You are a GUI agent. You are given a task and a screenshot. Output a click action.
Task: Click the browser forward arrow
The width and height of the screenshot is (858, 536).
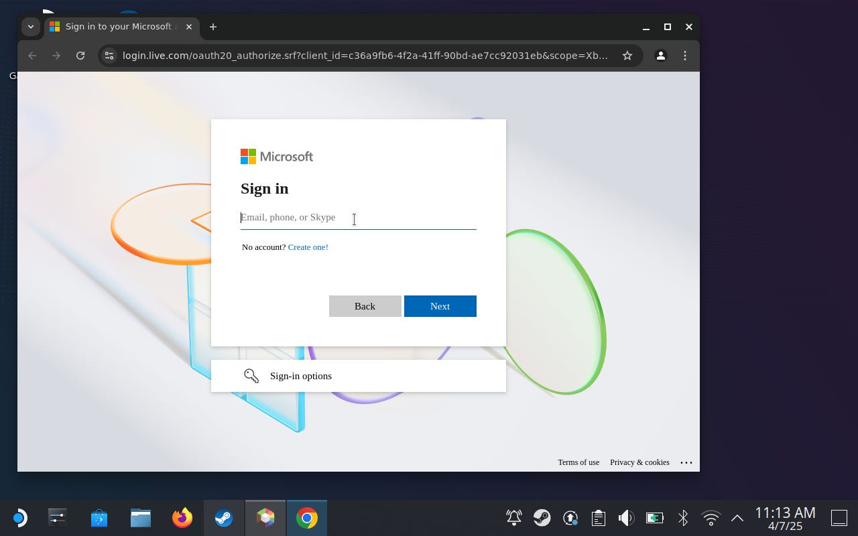(56, 56)
